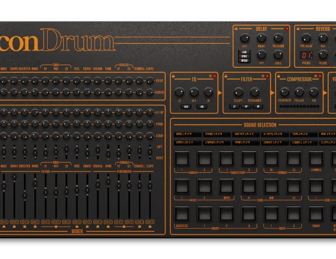Trigger the Cowbell pad
Image resolution: width=336 pixels, height=259 pixels.
click(x=316, y=159)
